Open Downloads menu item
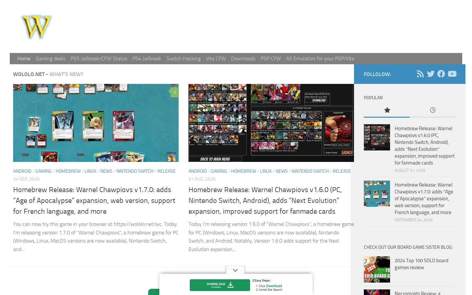 point(243,59)
